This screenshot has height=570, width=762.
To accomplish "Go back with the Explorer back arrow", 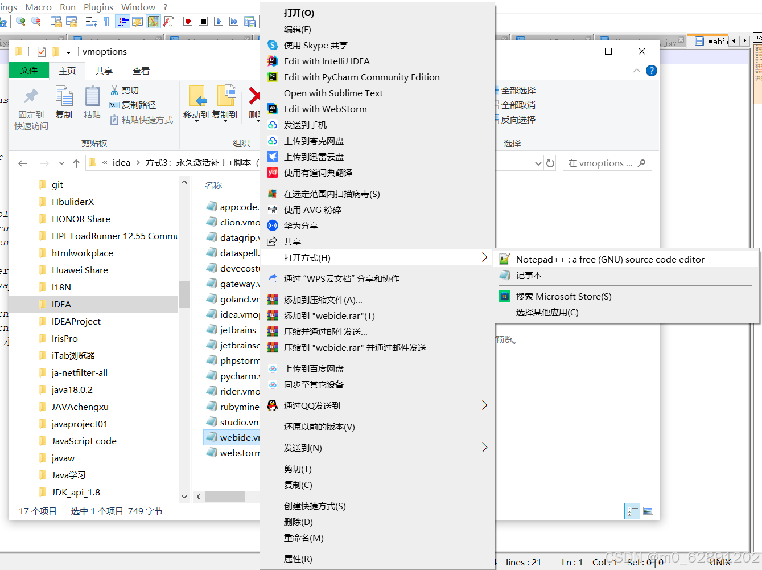I will (23, 163).
